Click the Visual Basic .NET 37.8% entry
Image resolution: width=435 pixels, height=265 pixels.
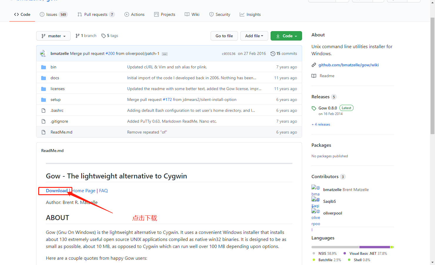point(365,254)
